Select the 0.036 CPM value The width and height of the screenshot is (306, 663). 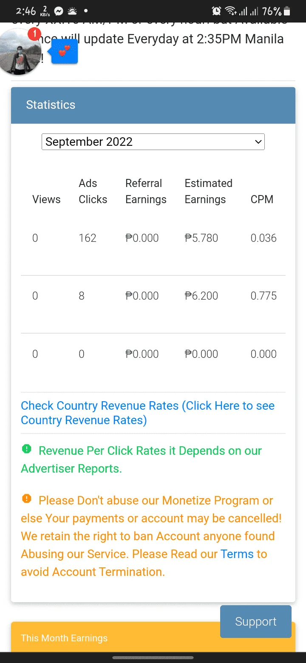pos(263,238)
